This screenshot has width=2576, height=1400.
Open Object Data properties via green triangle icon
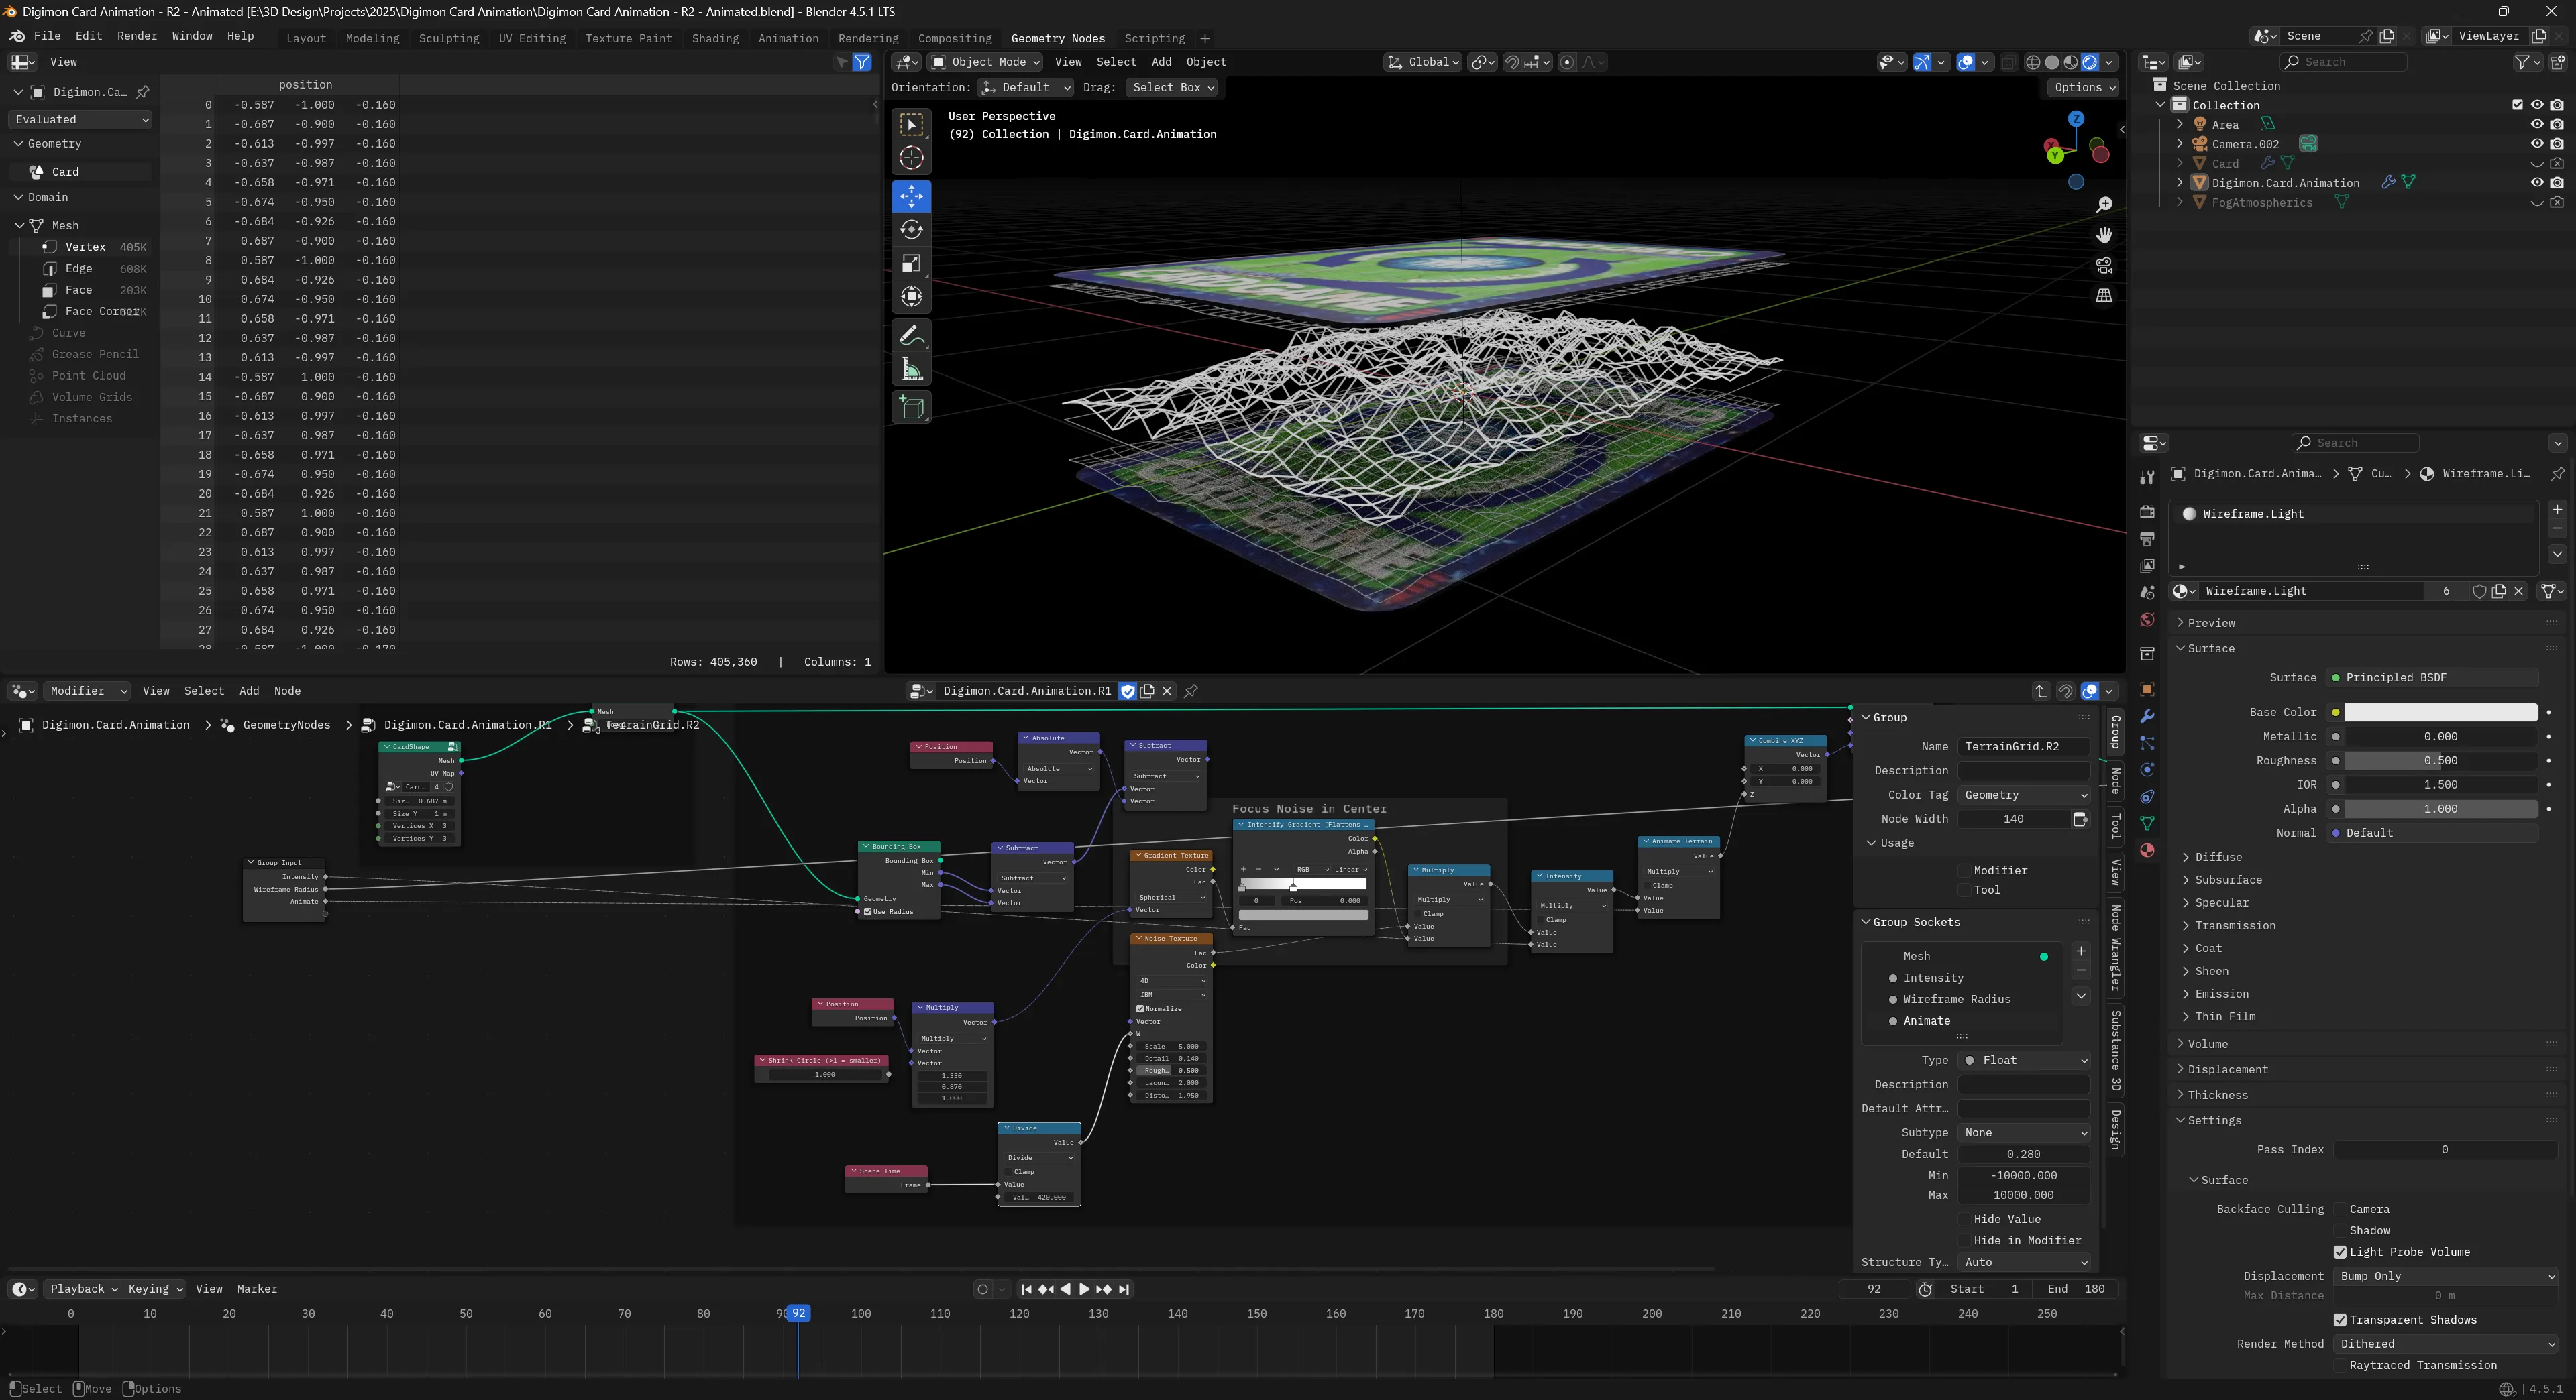[x=2147, y=823]
